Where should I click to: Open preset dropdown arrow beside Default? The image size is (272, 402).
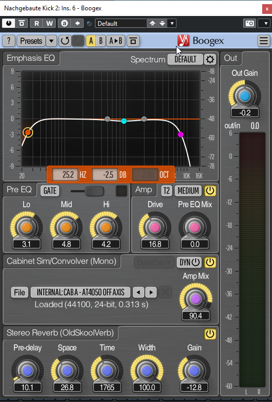pyautogui.click(x=172, y=24)
